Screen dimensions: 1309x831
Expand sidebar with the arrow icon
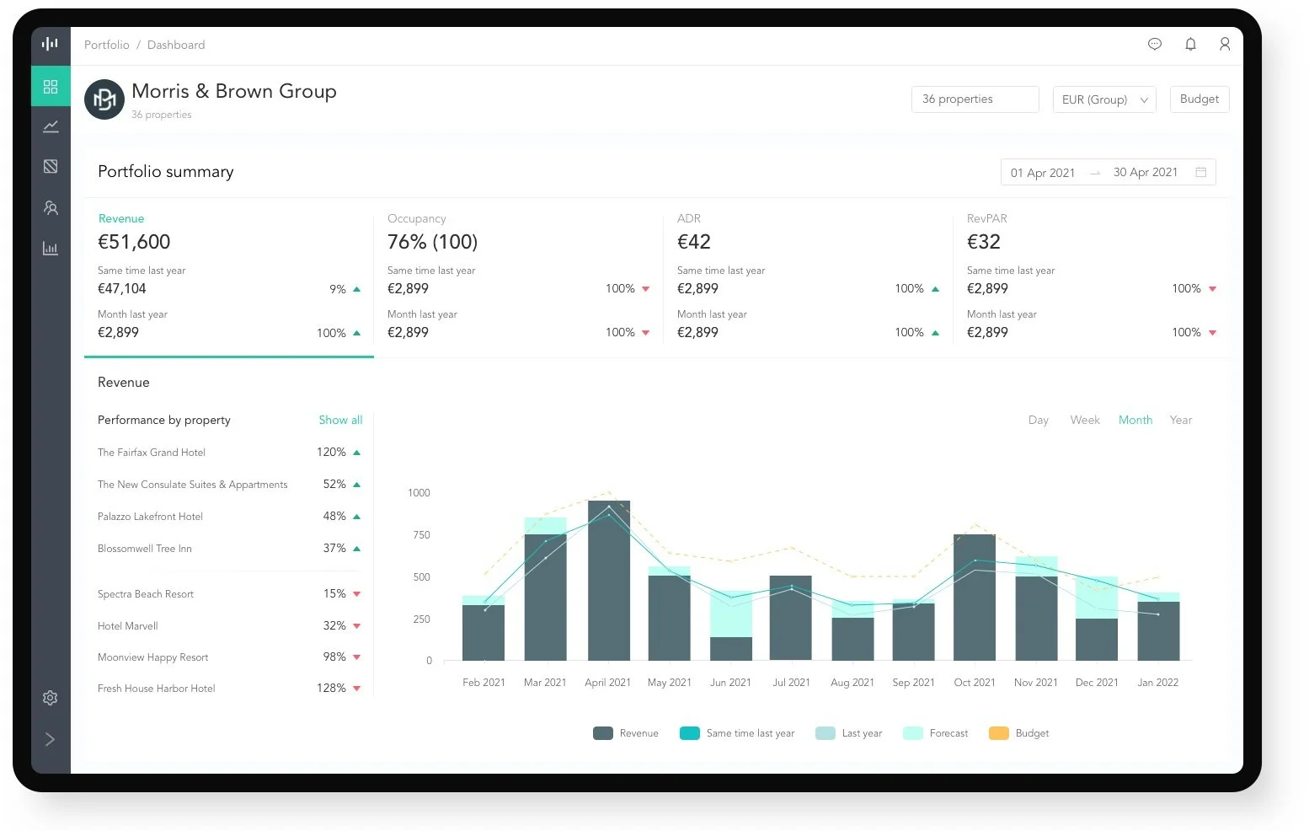(x=51, y=739)
